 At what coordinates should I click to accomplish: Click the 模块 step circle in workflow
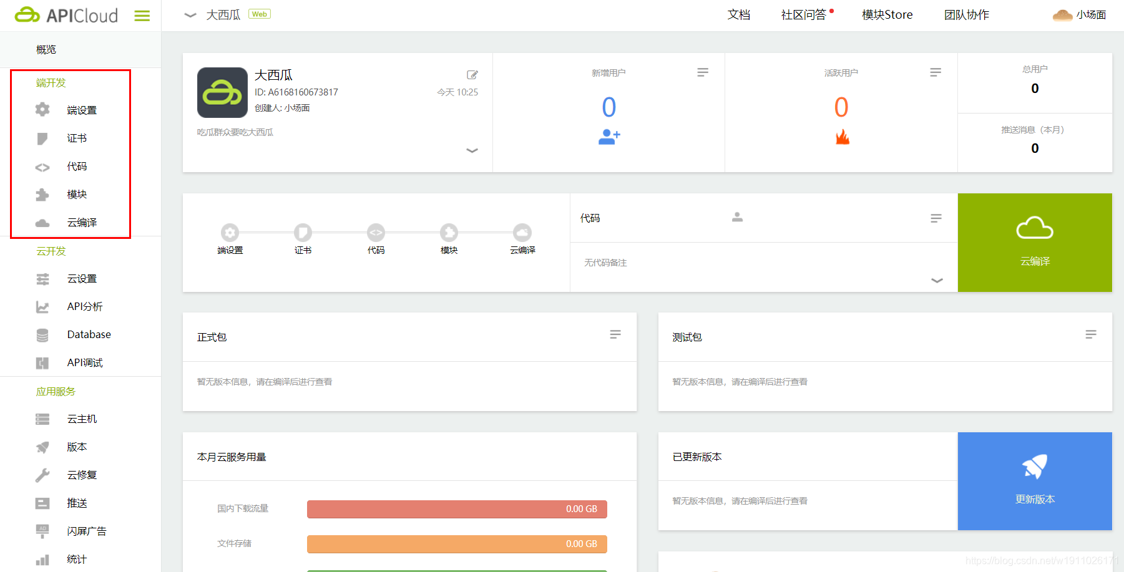(449, 233)
